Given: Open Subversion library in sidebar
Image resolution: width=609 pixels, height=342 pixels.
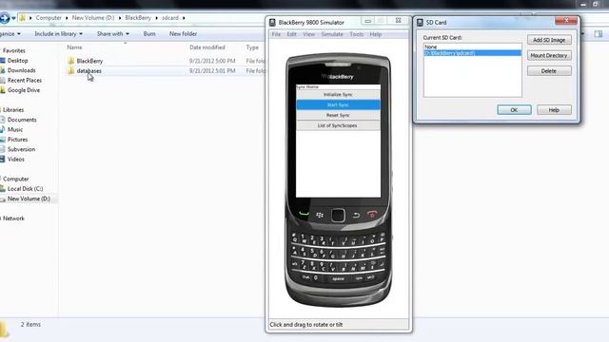Looking at the screenshot, I should point(21,149).
